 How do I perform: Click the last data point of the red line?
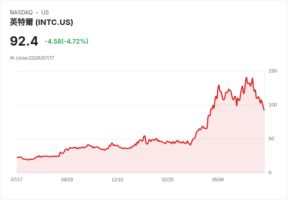264,110
